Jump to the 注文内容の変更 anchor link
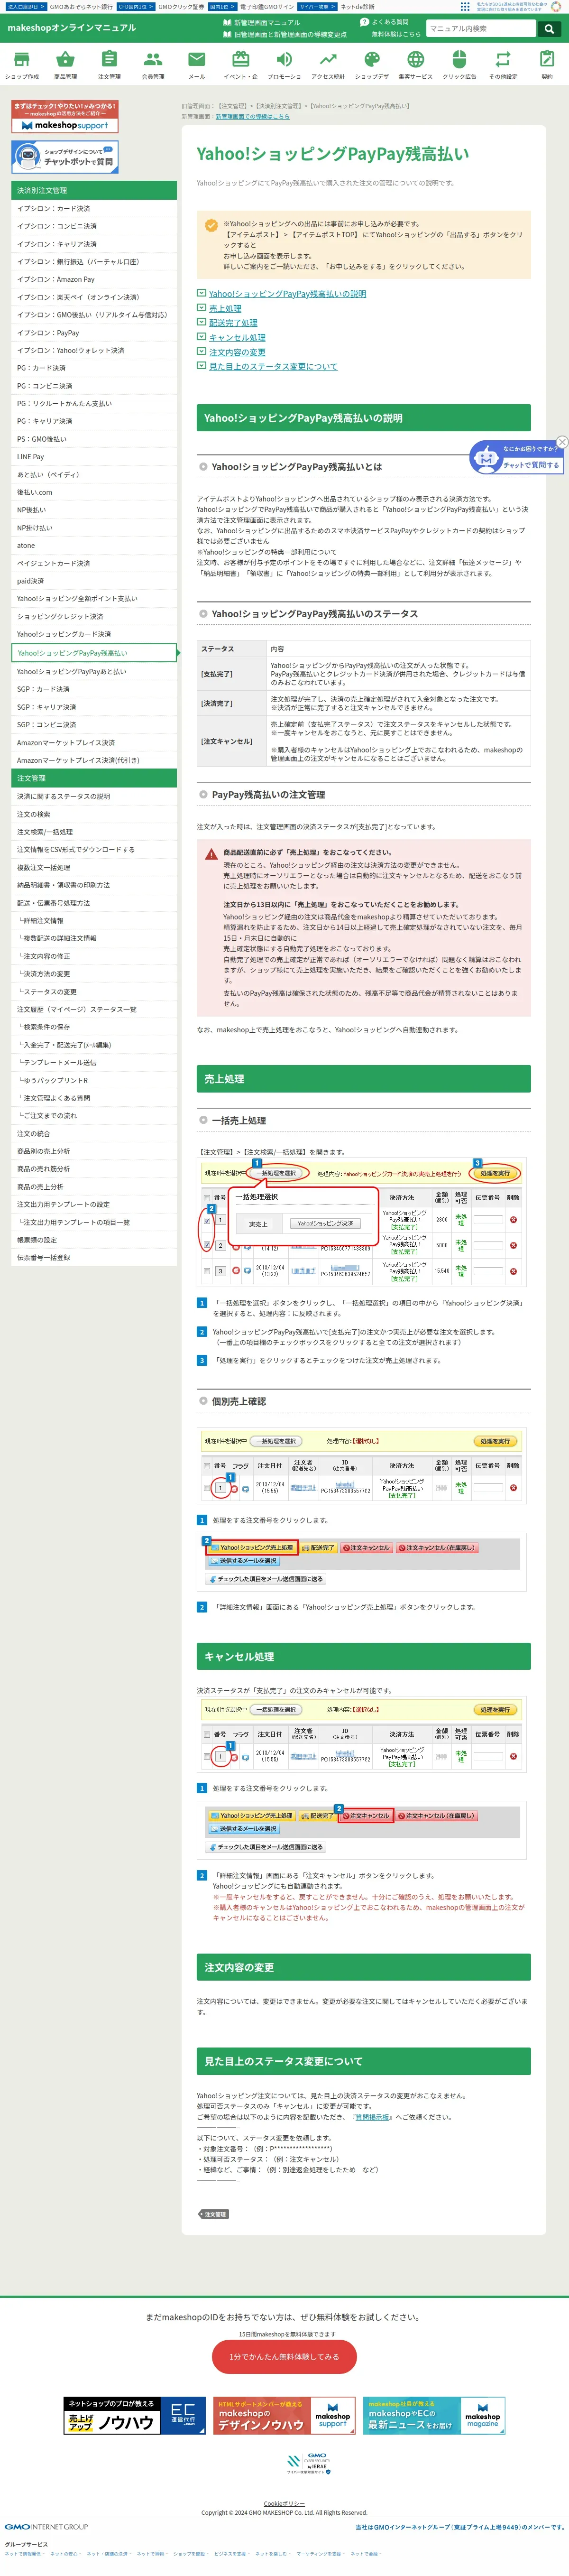Viewport: 569px width, 2576px height. pos(237,352)
